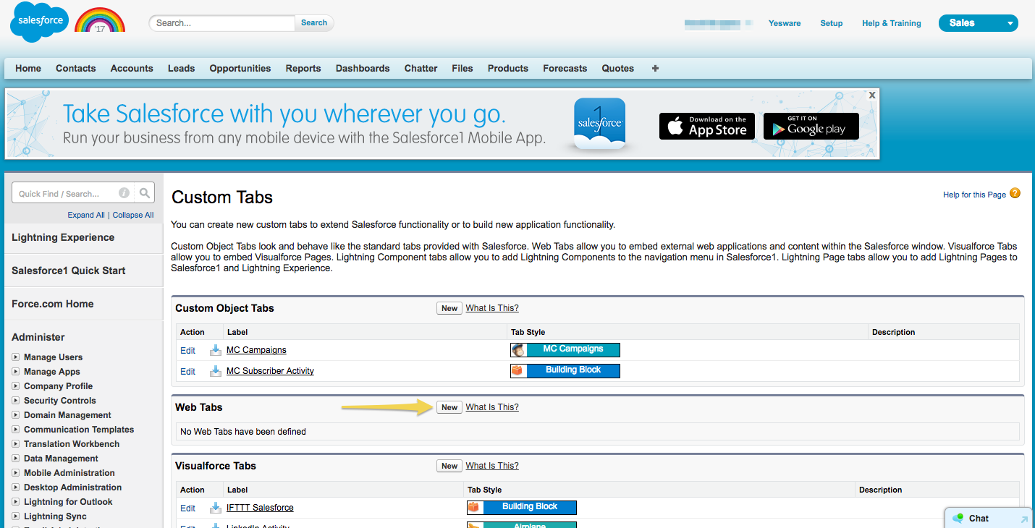1035x528 pixels.
Task: Focus the global Search field
Action: [x=222, y=23]
